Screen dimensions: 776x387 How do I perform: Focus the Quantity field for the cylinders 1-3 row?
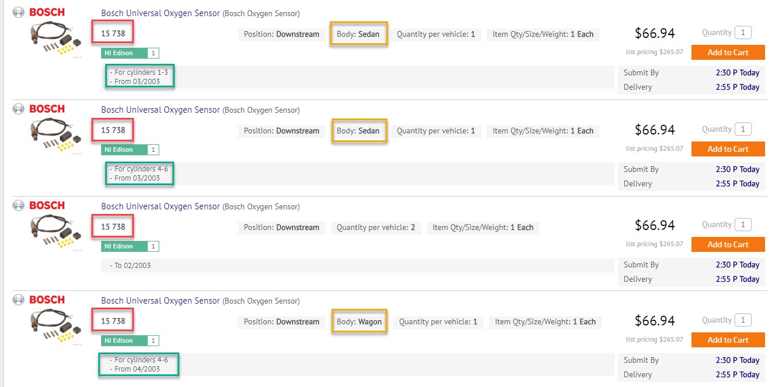pos(743,33)
